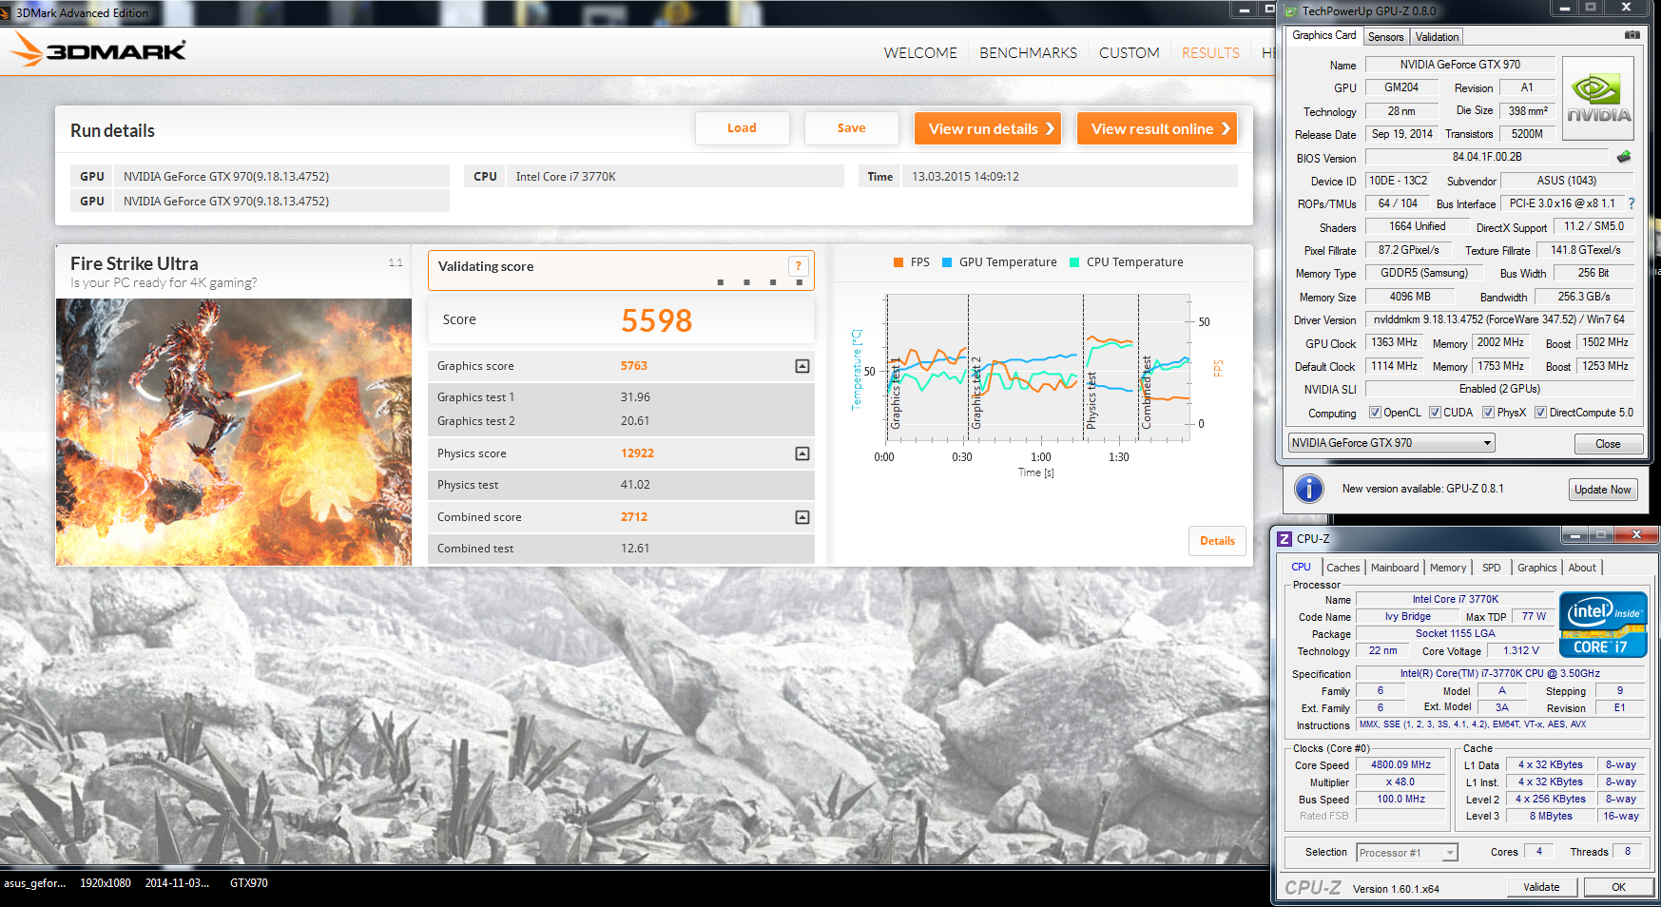Click the Save button in Run details

tap(851, 128)
